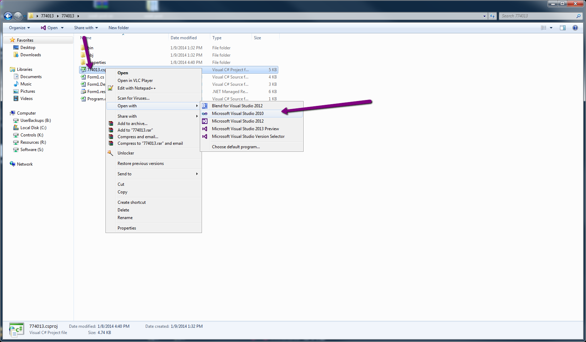
Task: Click the refresh button beside address bar
Action: click(x=492, y=16)
